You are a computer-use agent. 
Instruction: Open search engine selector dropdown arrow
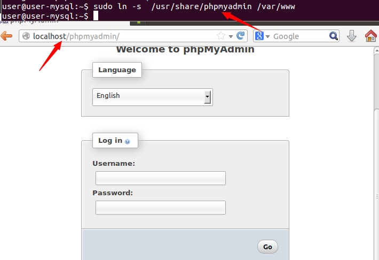[267, 36]
